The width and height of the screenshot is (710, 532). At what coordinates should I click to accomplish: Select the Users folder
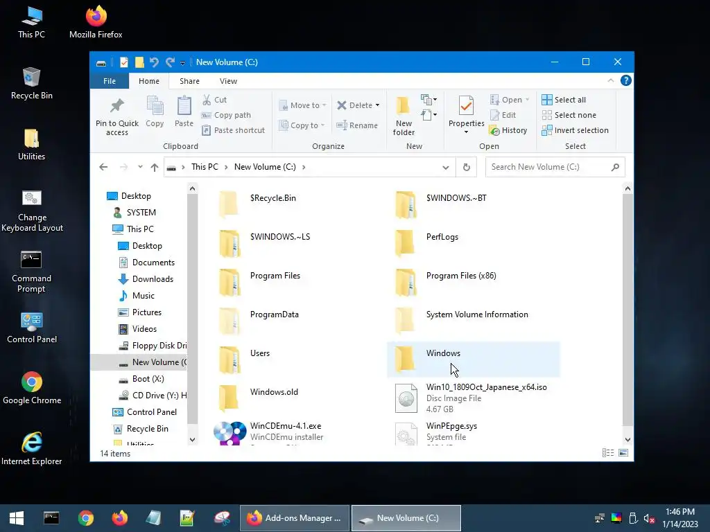tap(297, 360)
